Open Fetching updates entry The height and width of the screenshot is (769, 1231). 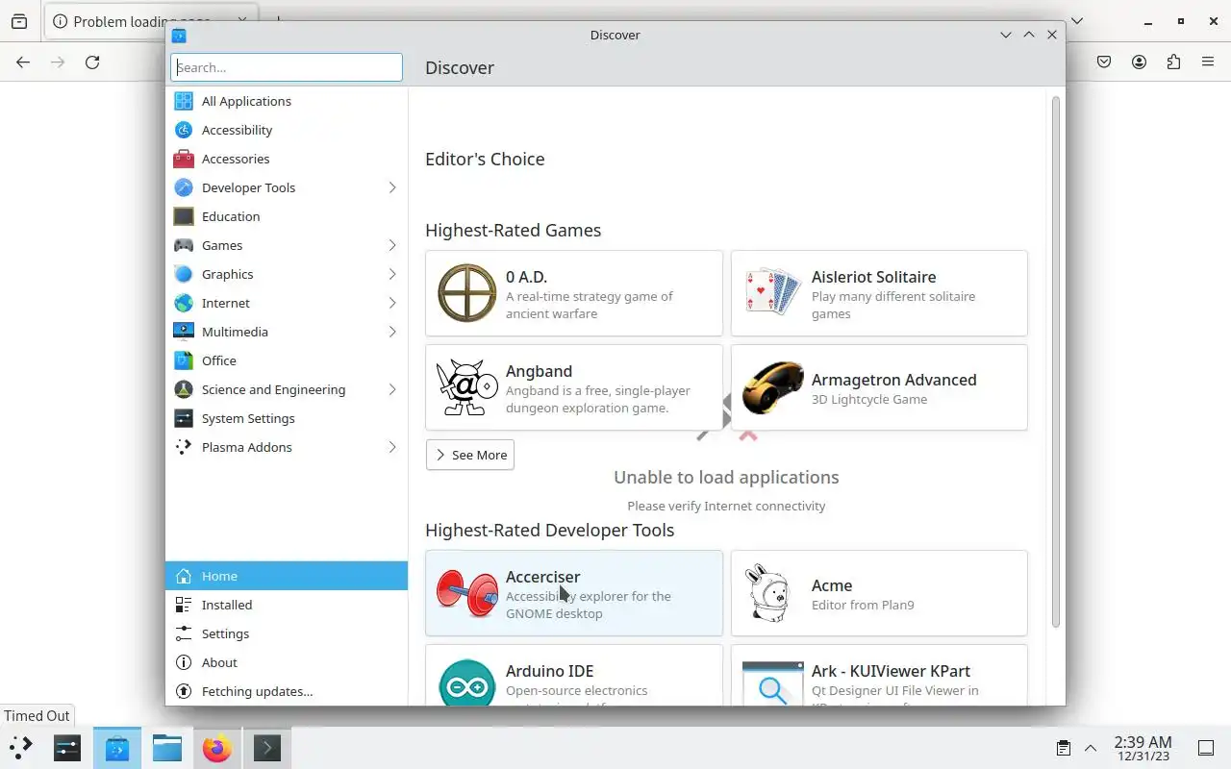[287, 691]
